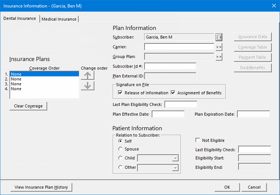280x195 pixels.
Task: Toggle Release of Information checkbox
Action: [120, 93]
